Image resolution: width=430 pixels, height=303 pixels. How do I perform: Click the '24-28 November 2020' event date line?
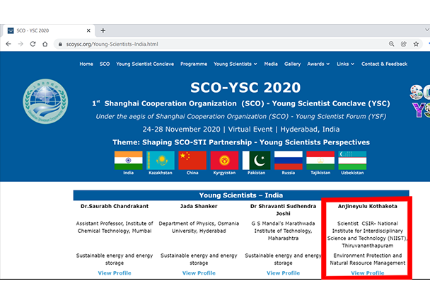[x=241, y=130]
